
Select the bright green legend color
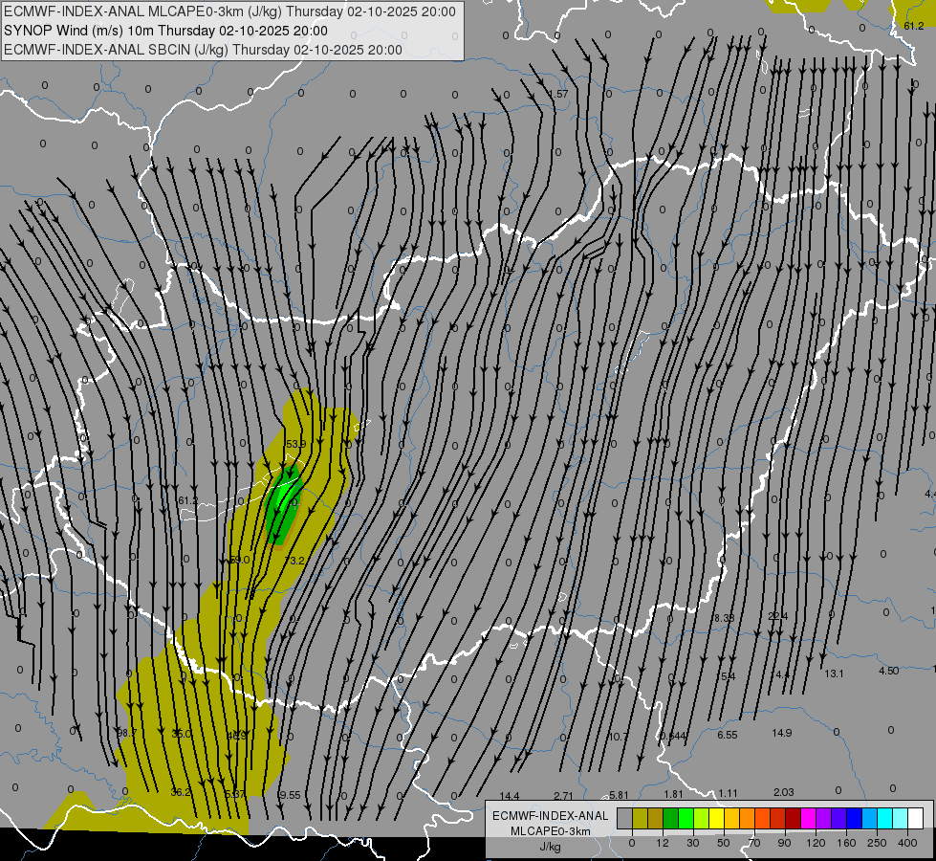[x=686, y=818]
